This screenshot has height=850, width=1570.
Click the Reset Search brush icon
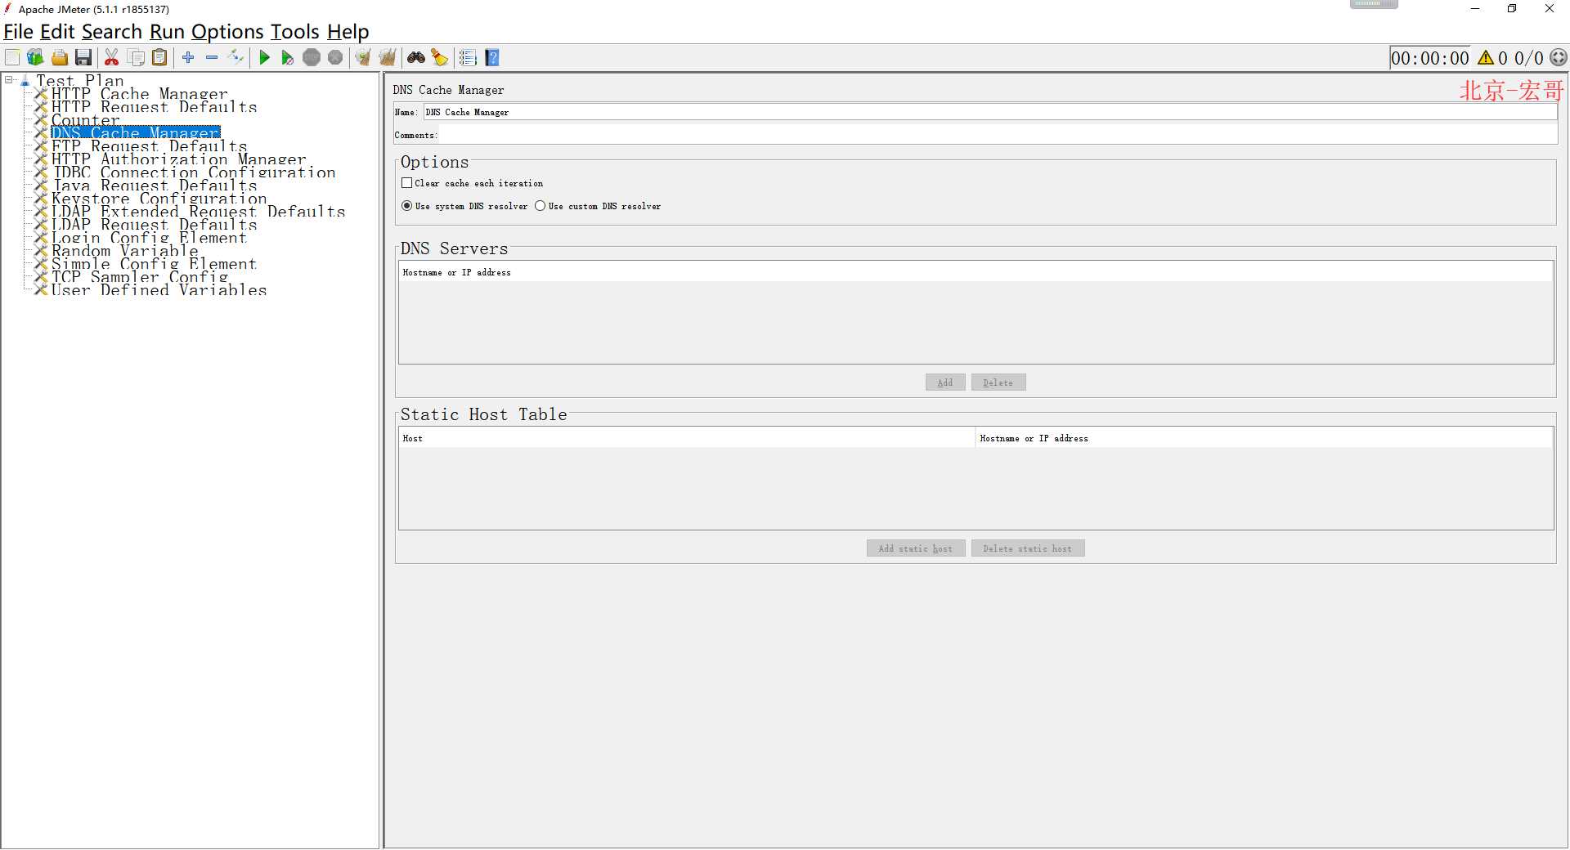(440, 57)
